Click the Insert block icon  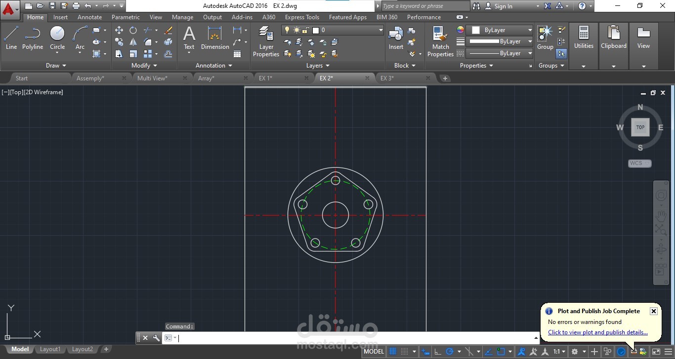396,38
